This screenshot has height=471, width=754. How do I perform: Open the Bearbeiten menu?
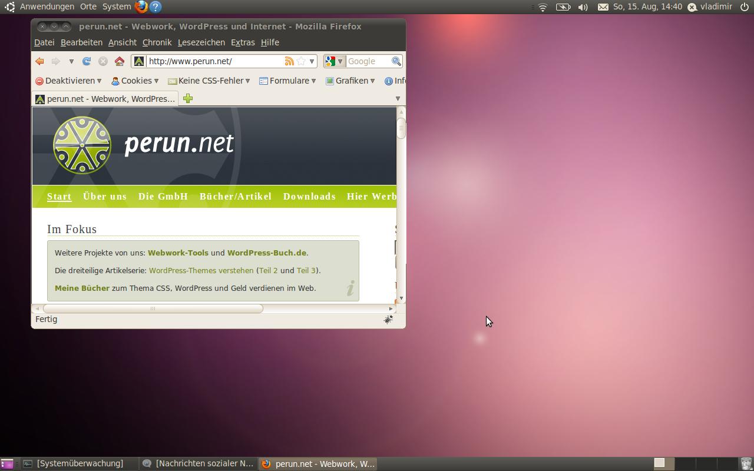[81, 42]
